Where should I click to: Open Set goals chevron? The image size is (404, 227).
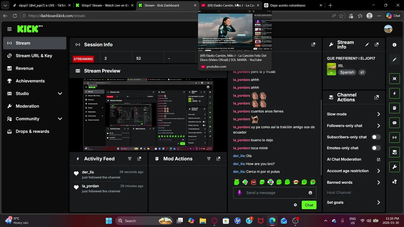(379, 202)
